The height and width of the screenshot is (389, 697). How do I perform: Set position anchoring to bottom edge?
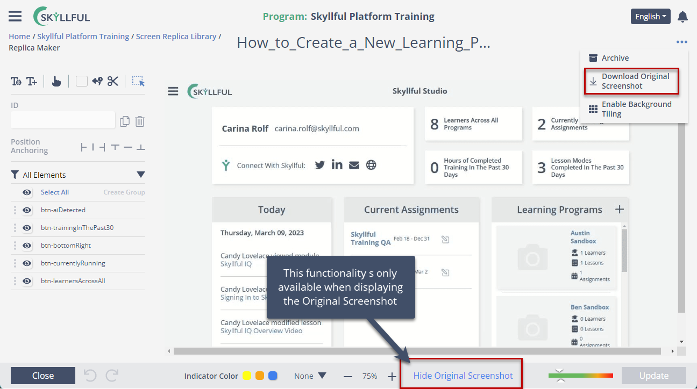point(141,147)
